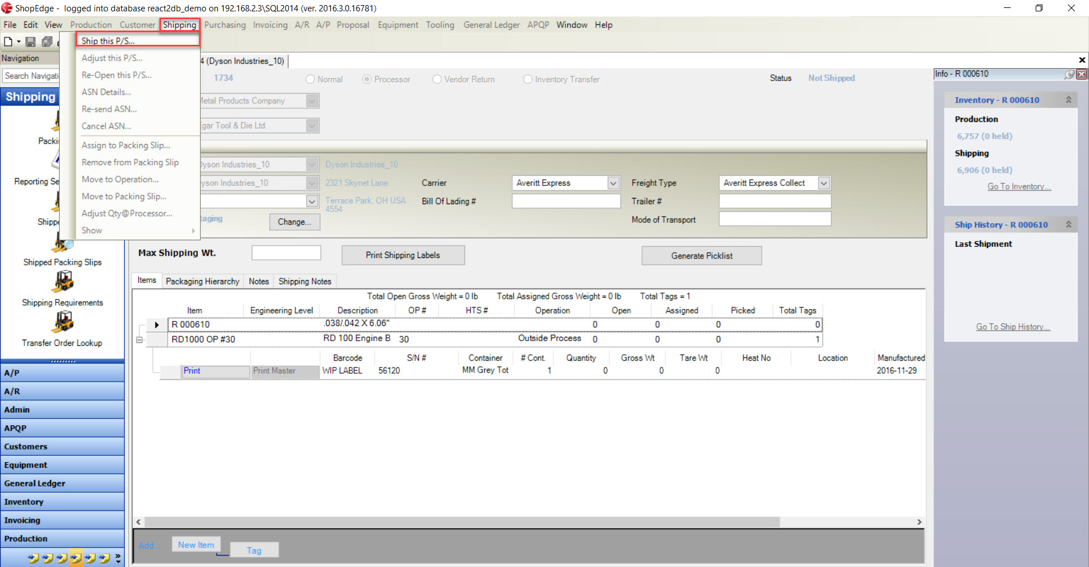Open the Shipping menu
The width and height of the screenshot is (1089, 567).
(x=179, y=25)
